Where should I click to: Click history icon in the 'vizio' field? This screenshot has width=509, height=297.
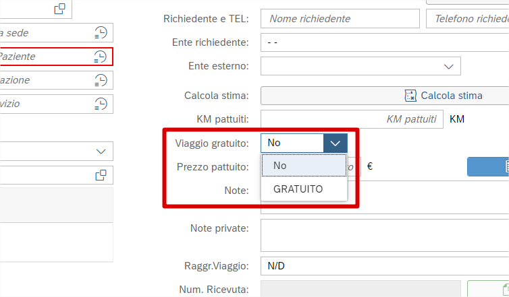pos(101,104)
